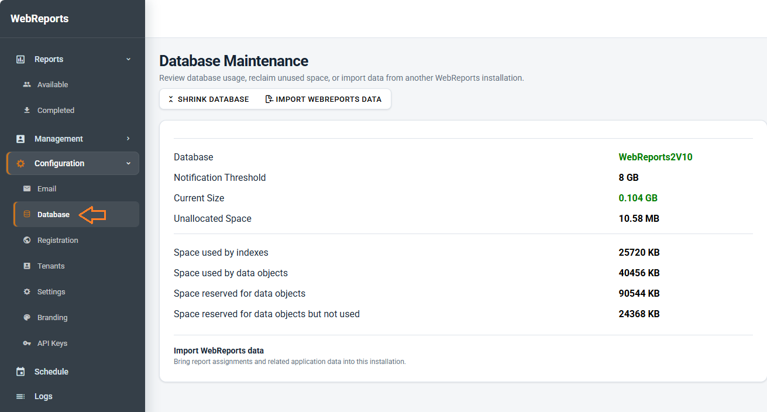Click the 8 GB notification threshold value
Screen dimensions: 767x412
tap(628, 177)
